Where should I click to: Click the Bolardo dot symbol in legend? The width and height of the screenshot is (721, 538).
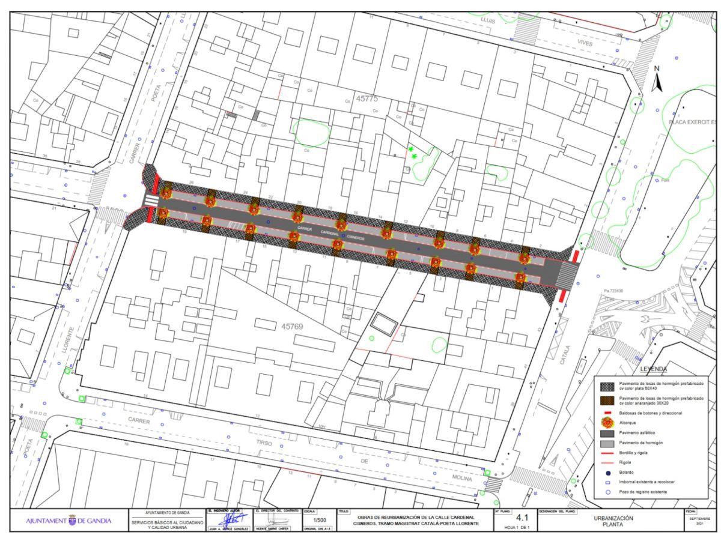point(609,473)
